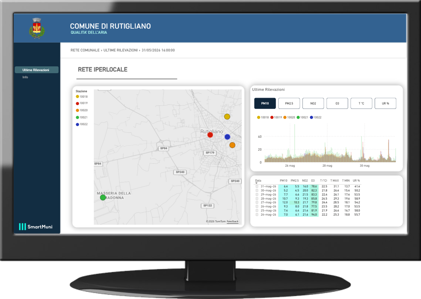Image resolution: width=421 pixels, height=299 pixels.
Task: Click the PM10 column header
Action: pyautogui.click(x=283, y=181)
